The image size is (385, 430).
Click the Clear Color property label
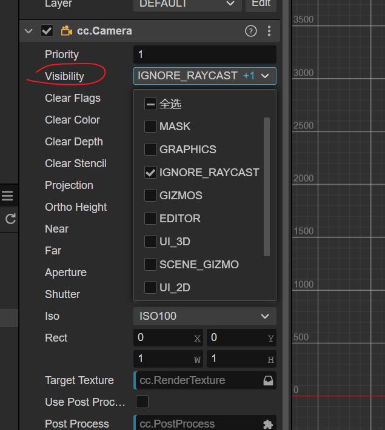click(73, 120)
